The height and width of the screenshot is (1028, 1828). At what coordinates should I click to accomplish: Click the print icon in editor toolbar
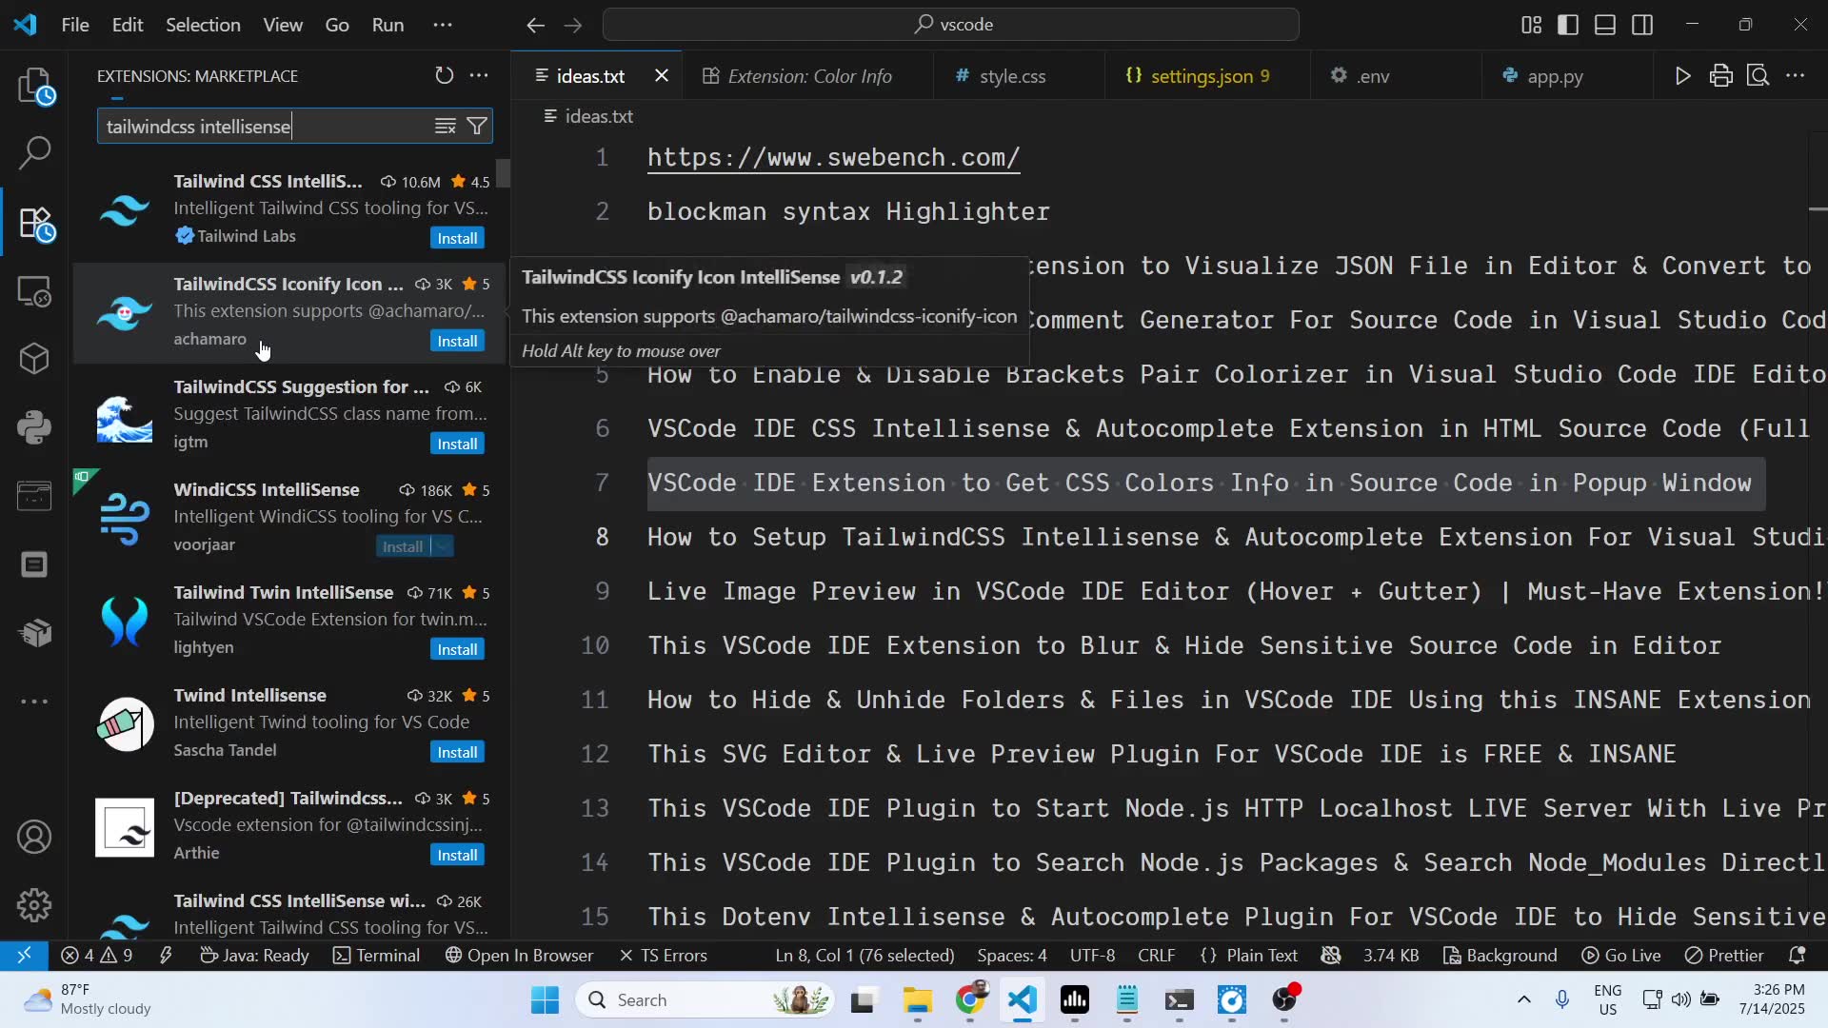(x=1720, y=76)
